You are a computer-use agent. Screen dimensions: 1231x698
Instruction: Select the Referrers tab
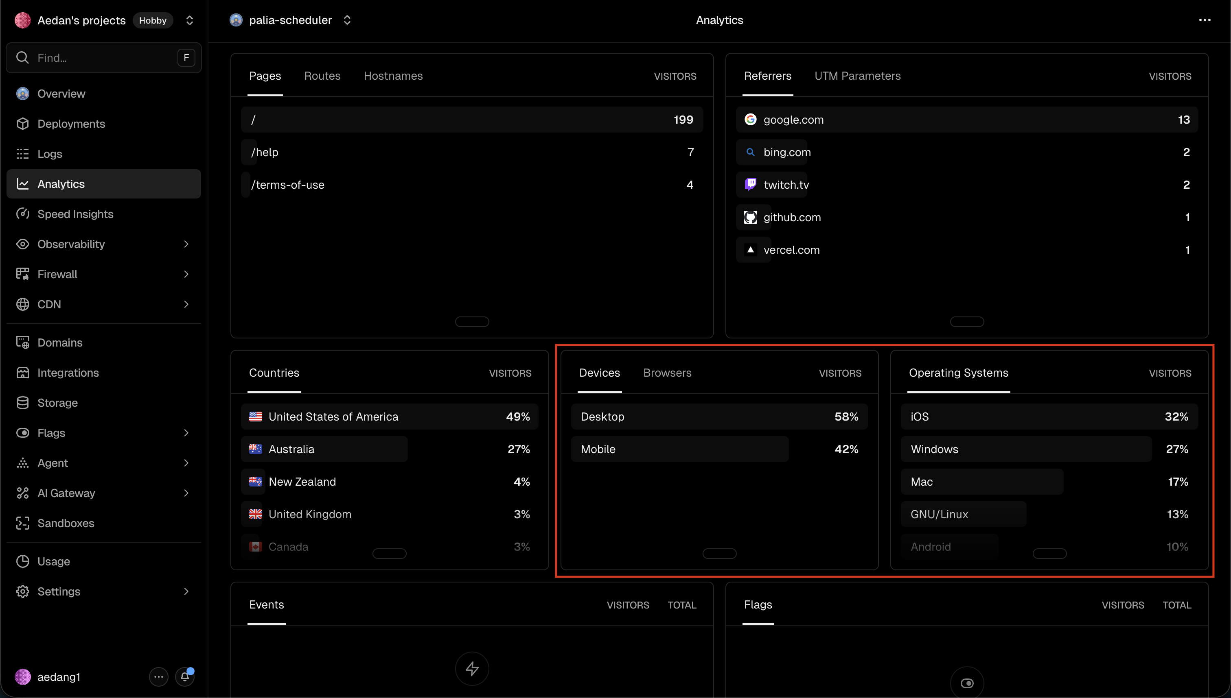[x=768, y=75]
